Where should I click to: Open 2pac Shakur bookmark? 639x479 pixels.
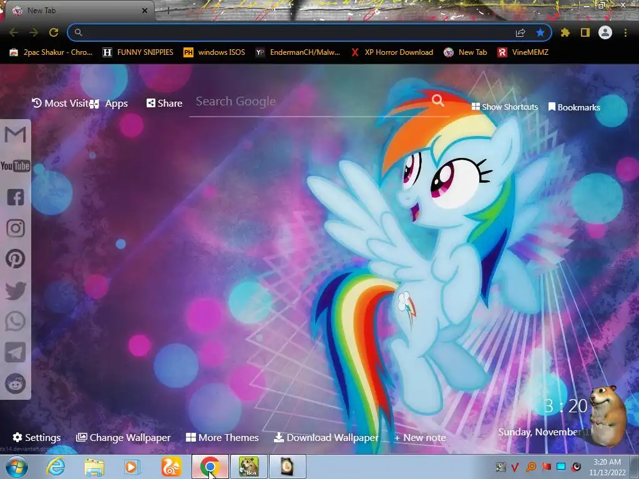pyautogui.click(x=51, y=52)
